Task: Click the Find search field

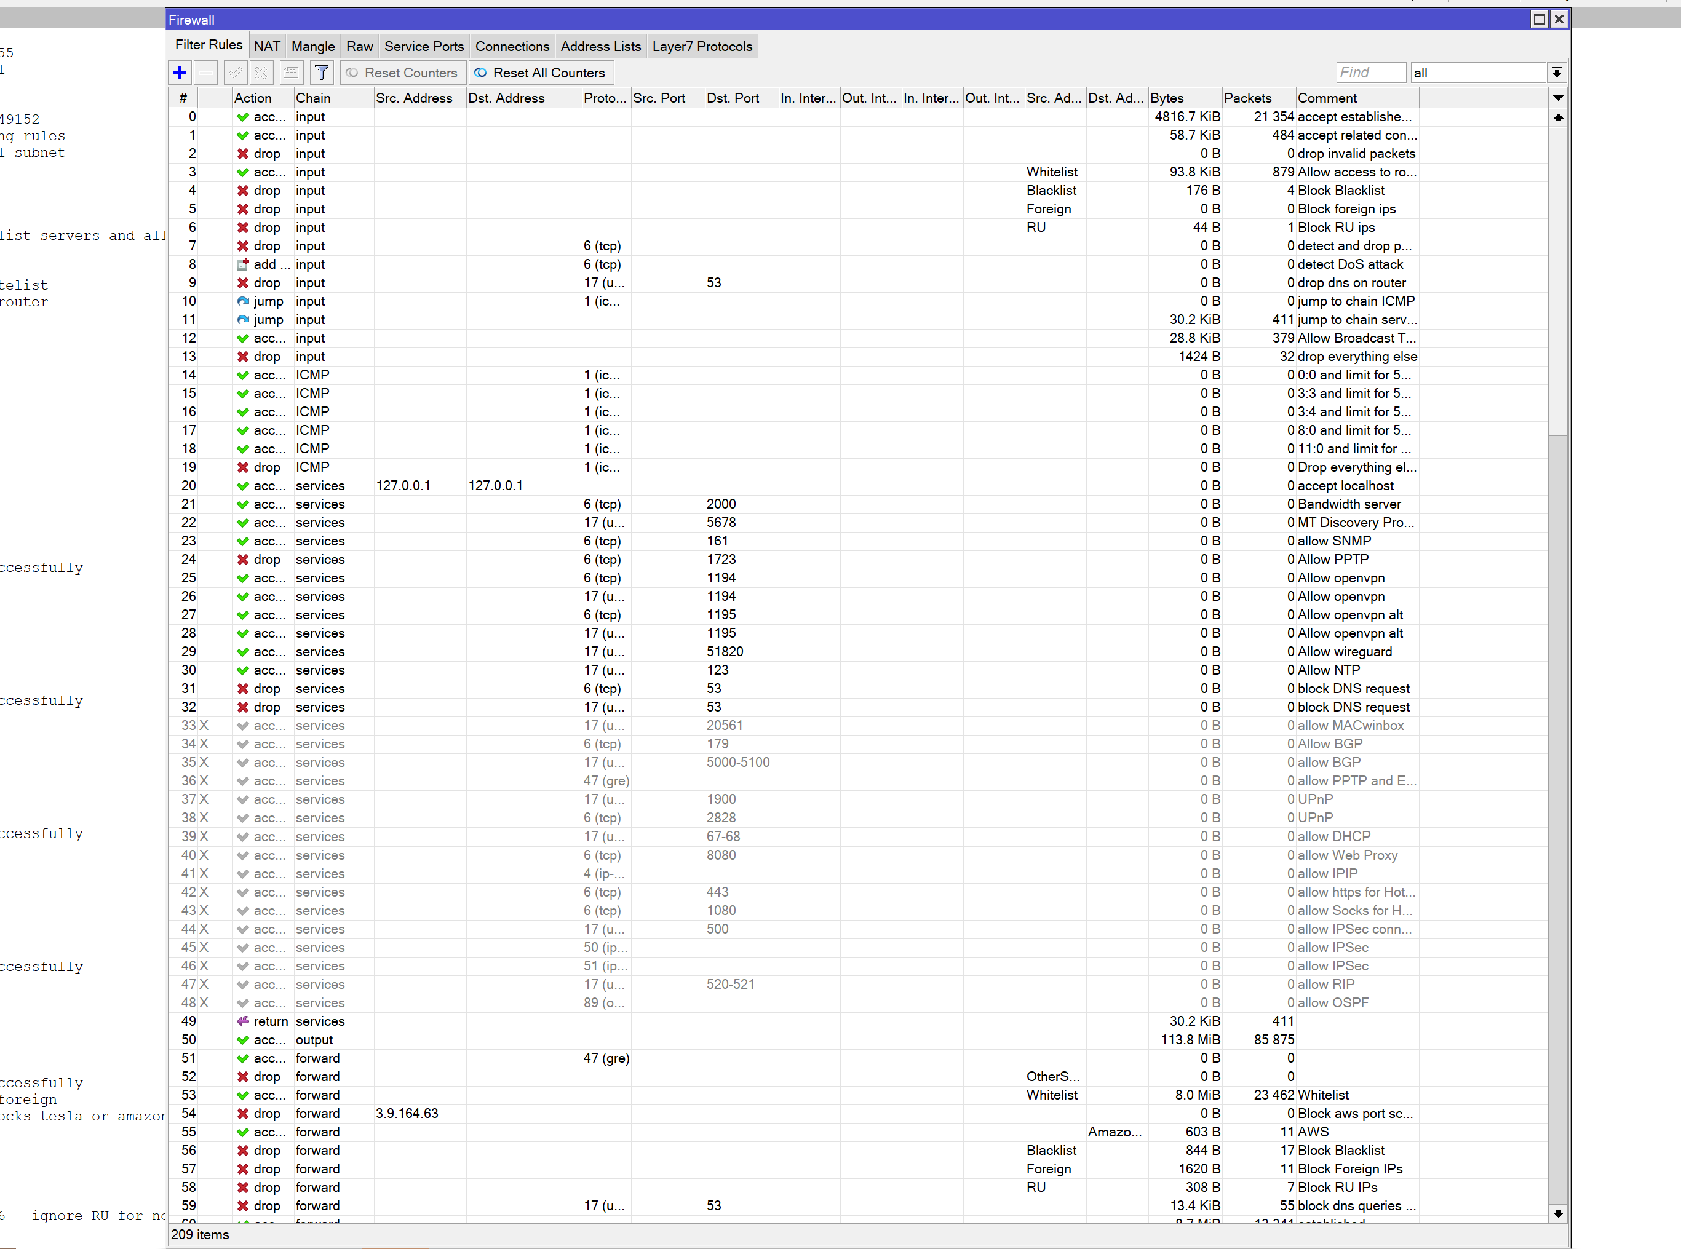Action: 1370,73
